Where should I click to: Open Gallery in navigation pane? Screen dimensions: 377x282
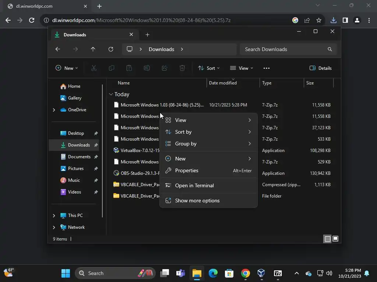tap(74, 98)
